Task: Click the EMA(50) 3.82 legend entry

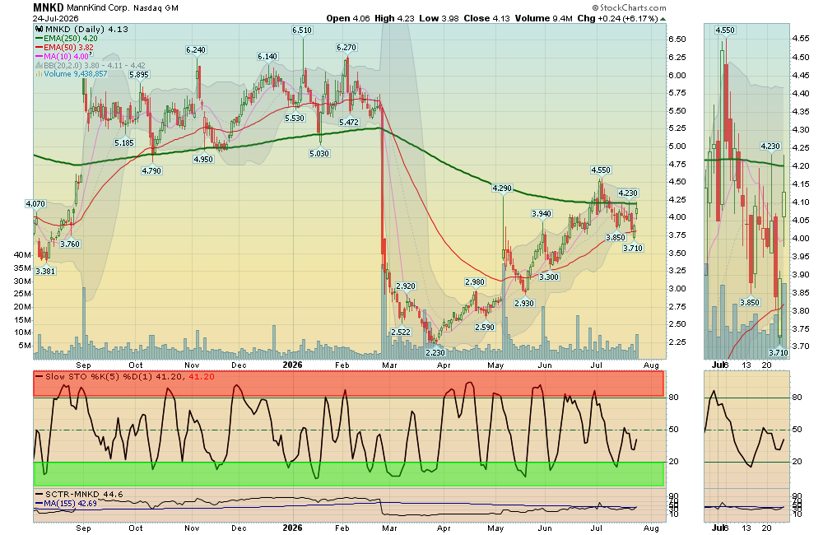Action: 65,47
